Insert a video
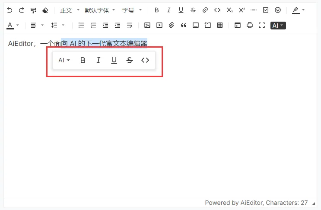This screenshot has width=321, height=210. pos(159,25)
